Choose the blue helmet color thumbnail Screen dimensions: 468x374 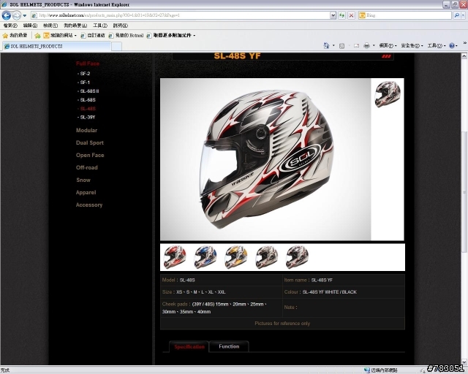(x=205, y=257)
